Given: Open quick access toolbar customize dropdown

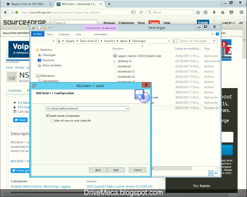Looking at the screenshot, I should (x=49, y=28).
